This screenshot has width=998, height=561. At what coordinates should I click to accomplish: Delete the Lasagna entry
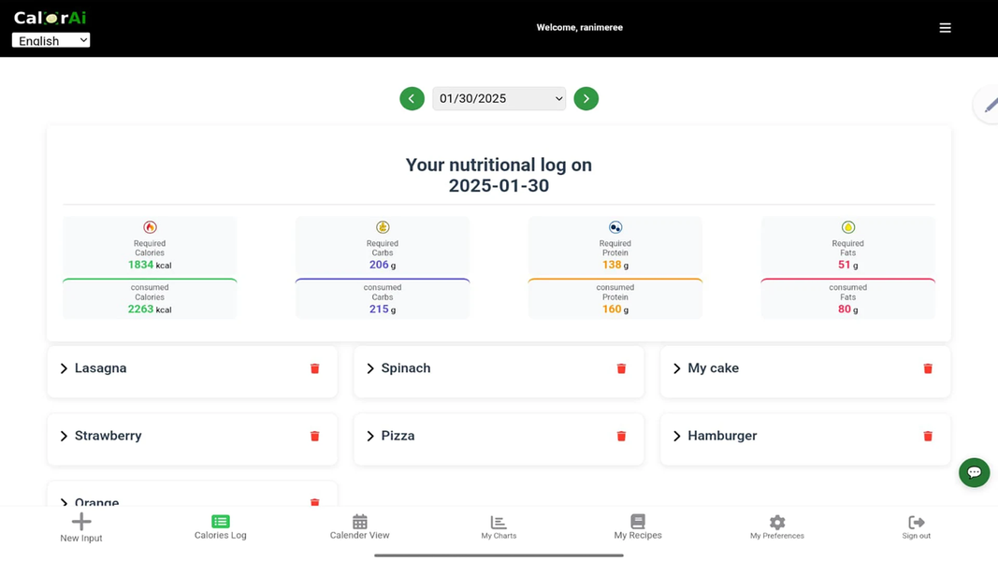[x=313, y=368]
